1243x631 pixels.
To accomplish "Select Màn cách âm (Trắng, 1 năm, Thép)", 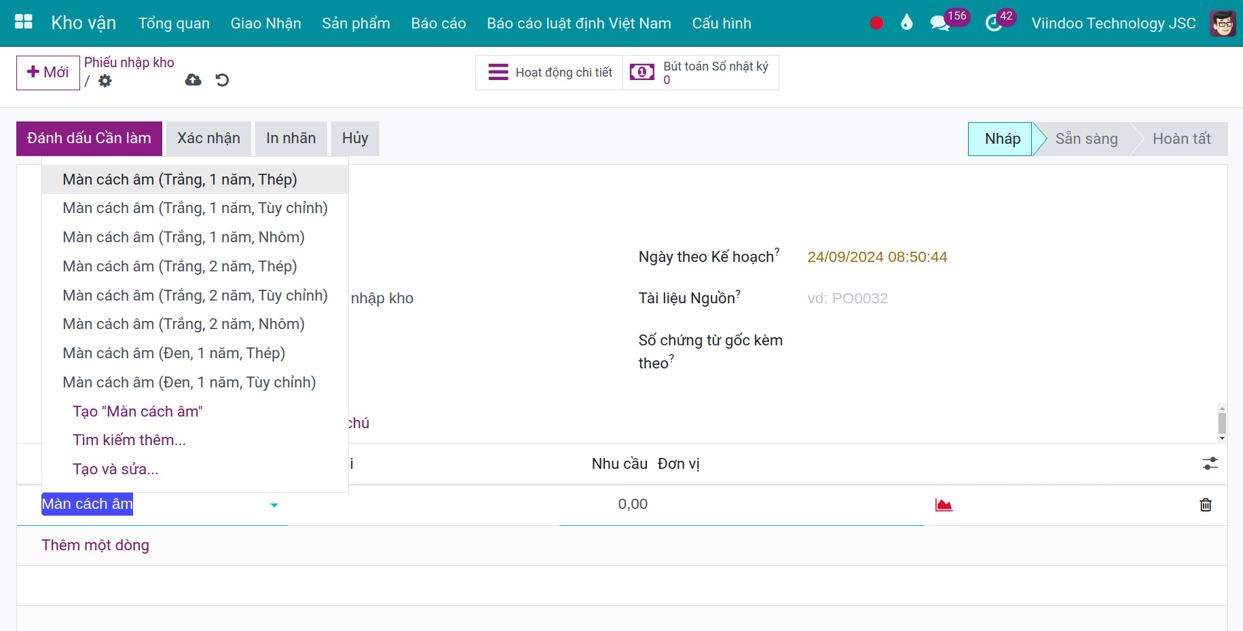I will pyautogui.click(x=195, y=179).
